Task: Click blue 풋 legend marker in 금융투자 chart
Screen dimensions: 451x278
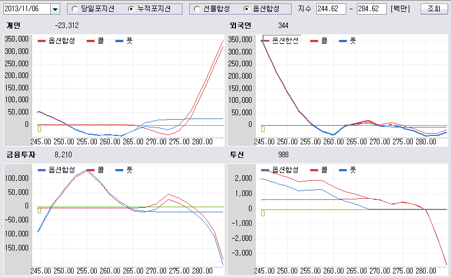Action: [119, 169]
